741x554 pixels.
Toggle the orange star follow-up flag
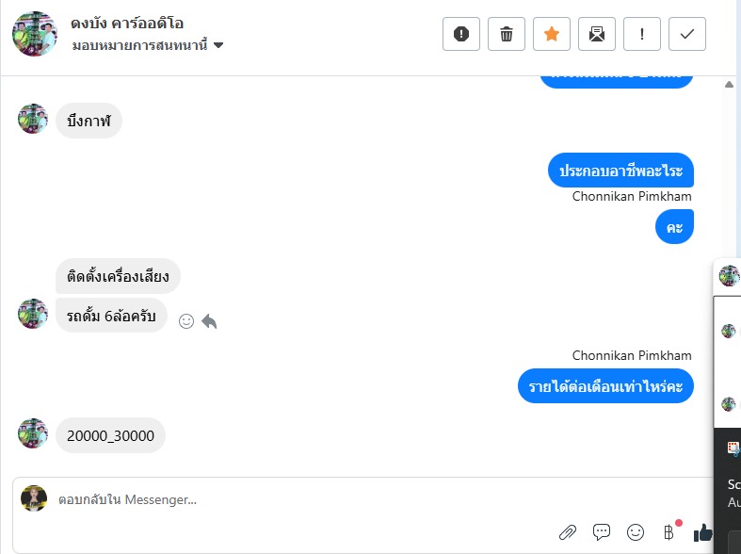click(x=552, y=34)
